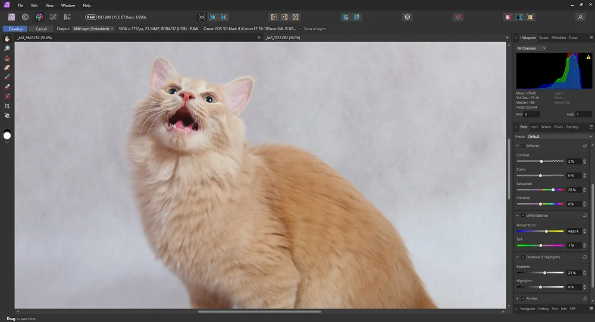Switch to the Metadata tab

coord(558,37)
